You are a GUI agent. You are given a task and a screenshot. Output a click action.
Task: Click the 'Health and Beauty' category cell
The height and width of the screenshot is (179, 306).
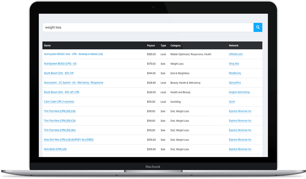[x=180, y=92]
